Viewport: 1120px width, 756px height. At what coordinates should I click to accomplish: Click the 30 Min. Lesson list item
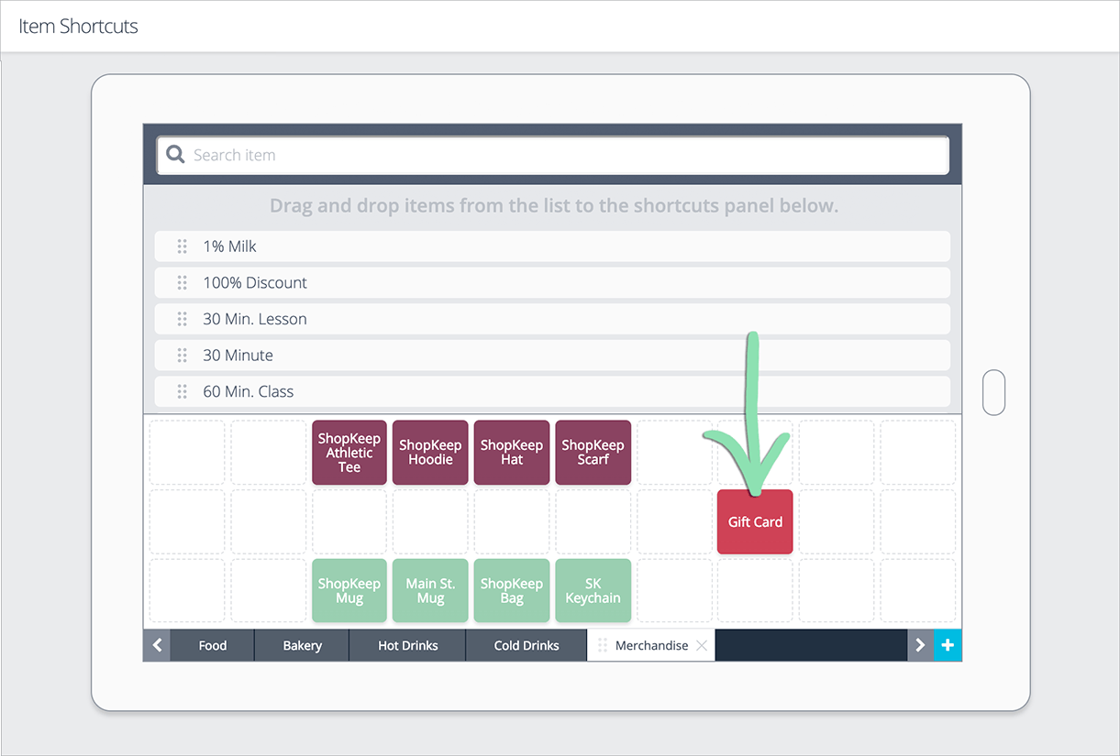552,319
